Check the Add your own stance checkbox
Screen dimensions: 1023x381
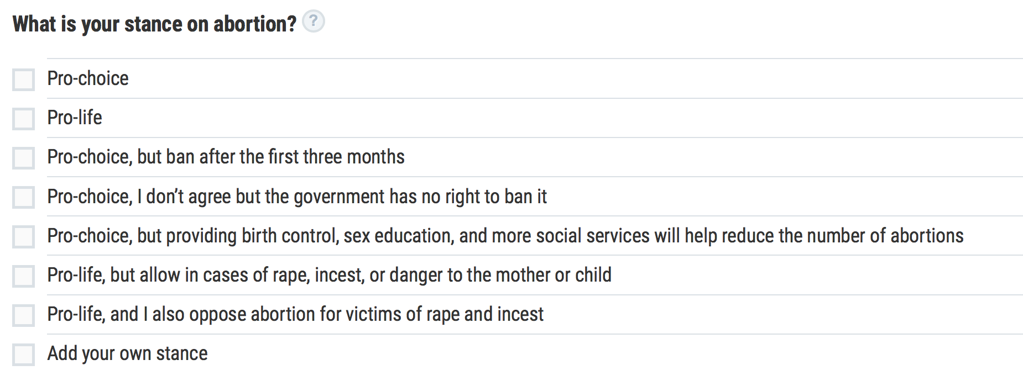click(x=24, y=354)
